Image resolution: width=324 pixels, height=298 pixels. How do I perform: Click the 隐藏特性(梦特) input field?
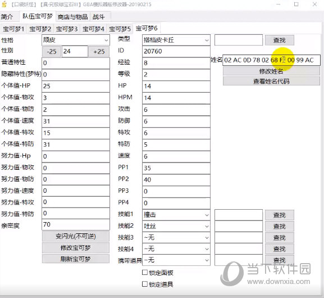pos(76,75)
